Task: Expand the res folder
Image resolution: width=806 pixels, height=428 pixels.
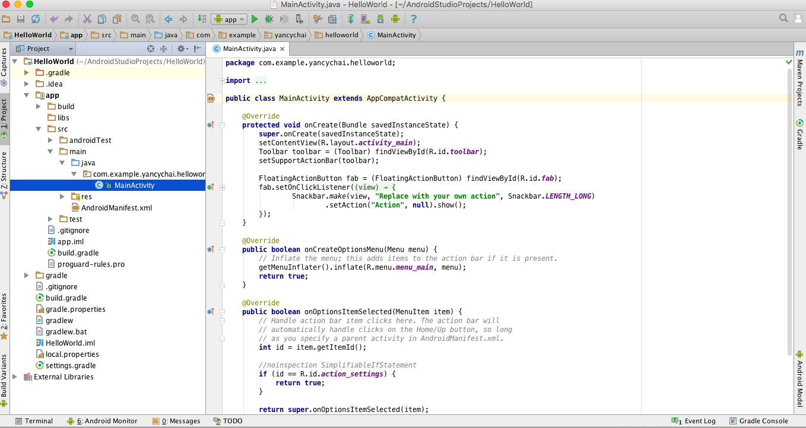Action: (62, 196)
